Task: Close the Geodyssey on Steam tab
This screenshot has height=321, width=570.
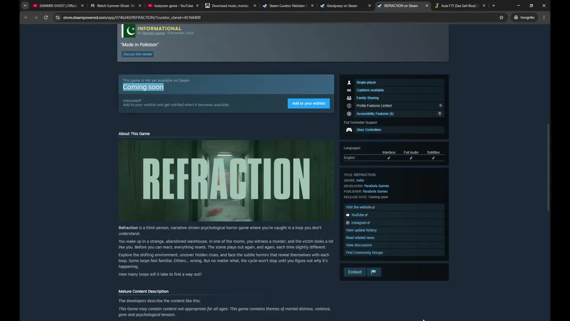Action: coord(370,6)
